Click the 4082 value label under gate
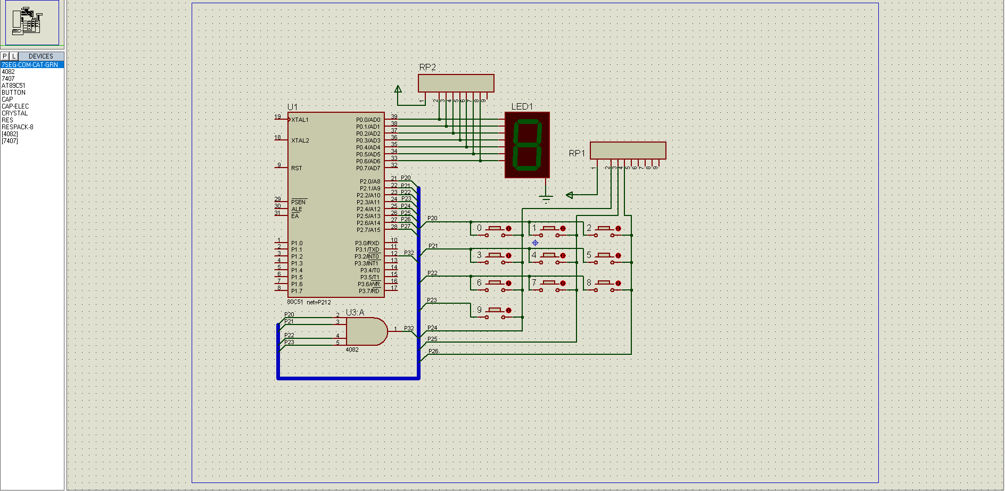 (x=352, y=349)
